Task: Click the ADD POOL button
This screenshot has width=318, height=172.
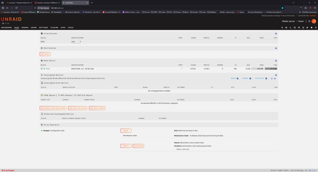Action: point(45,54)
